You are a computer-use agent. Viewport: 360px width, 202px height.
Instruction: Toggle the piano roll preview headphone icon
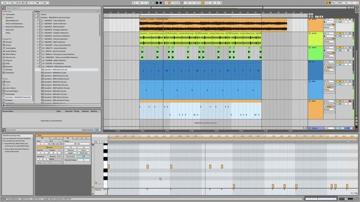93,145
